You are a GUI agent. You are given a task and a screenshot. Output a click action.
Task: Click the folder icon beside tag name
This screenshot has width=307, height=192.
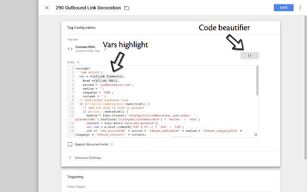point(127,8)
